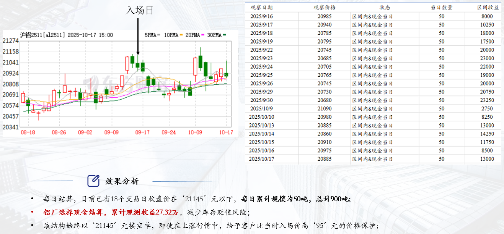
Task: Click the date cell 2025/10/13
Action: coord(262,126)
